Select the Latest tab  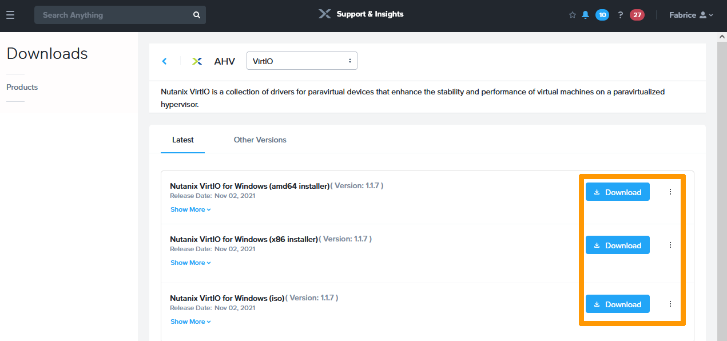182,140
